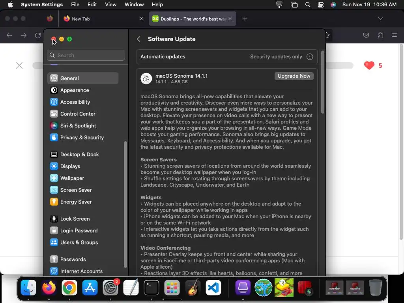Open the Help menu
This screenshot has height=303, width=404.
point(157,5)
